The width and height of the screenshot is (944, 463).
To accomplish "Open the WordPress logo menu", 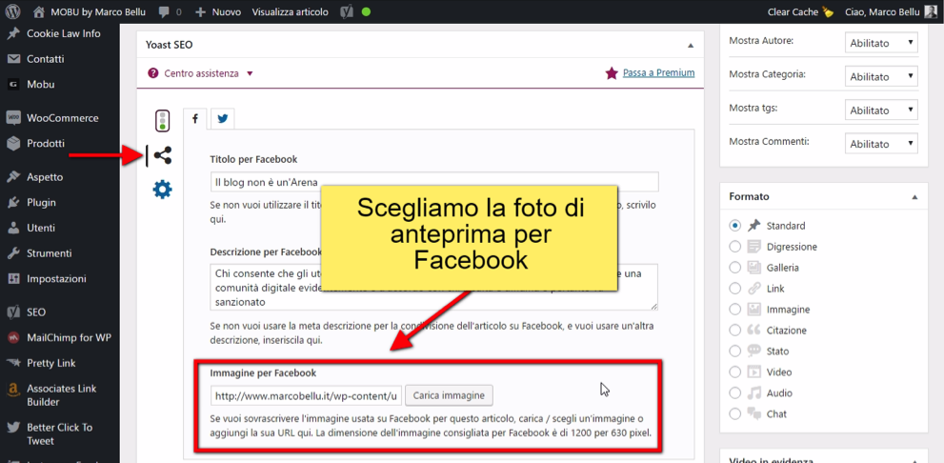I will tap(13, 11).
